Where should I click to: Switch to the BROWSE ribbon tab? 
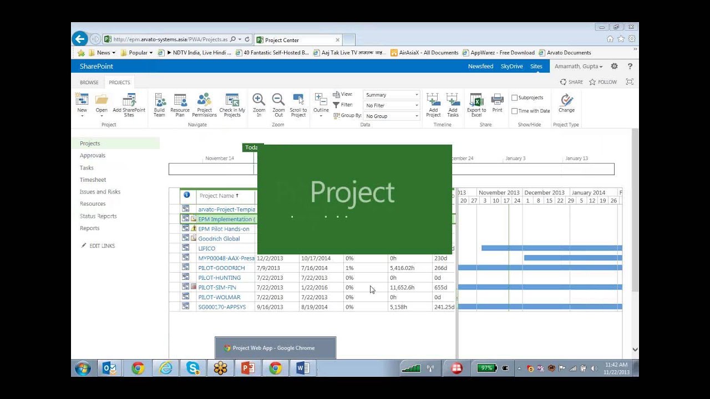89,83
